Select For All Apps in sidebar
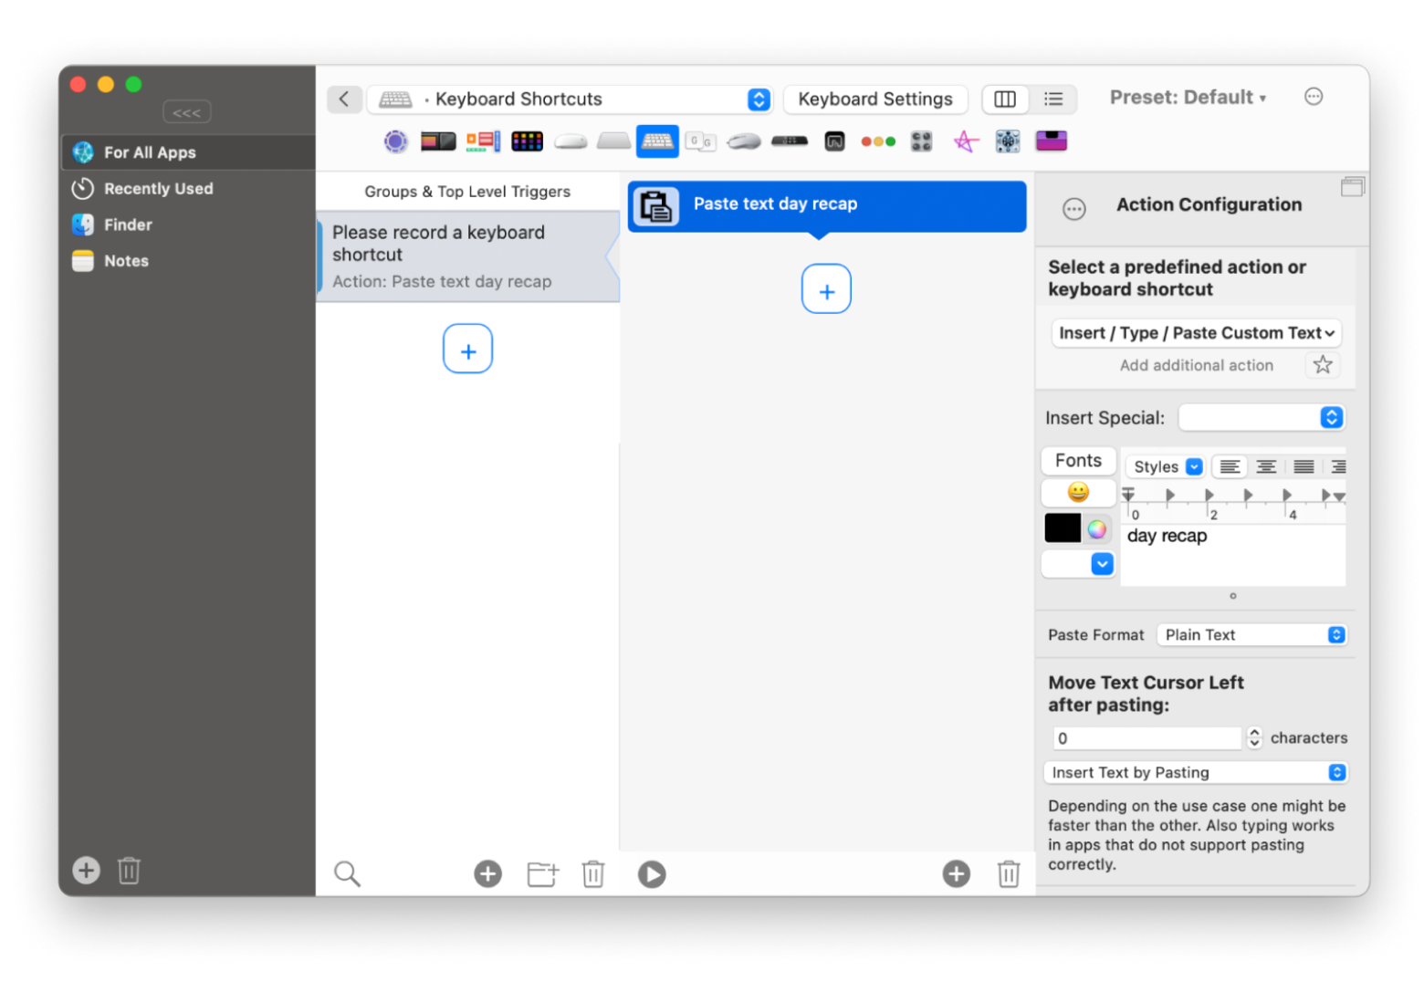 click(188, 152)
